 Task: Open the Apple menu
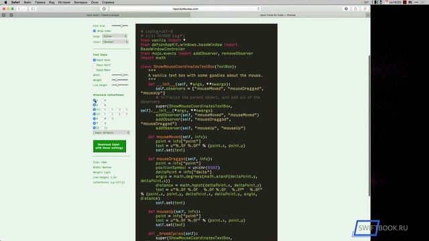point(5,2)
